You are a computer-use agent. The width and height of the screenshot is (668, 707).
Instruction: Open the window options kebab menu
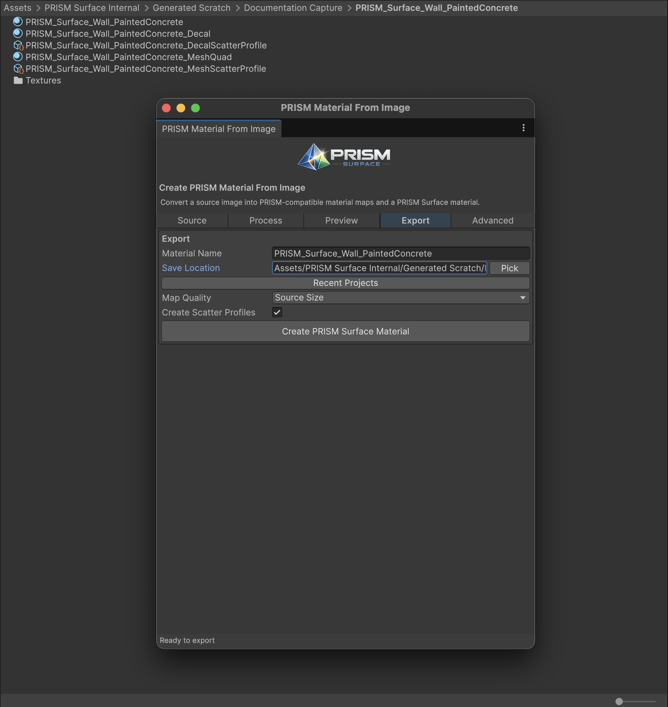pyautogui.click(x=524, y=128)
